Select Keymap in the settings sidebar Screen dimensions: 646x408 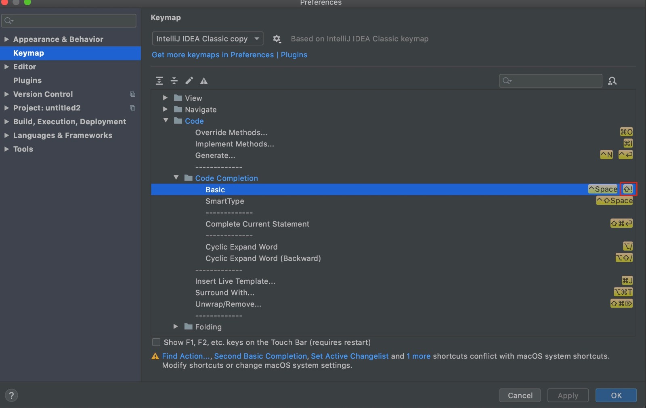[x=70, y=53]
